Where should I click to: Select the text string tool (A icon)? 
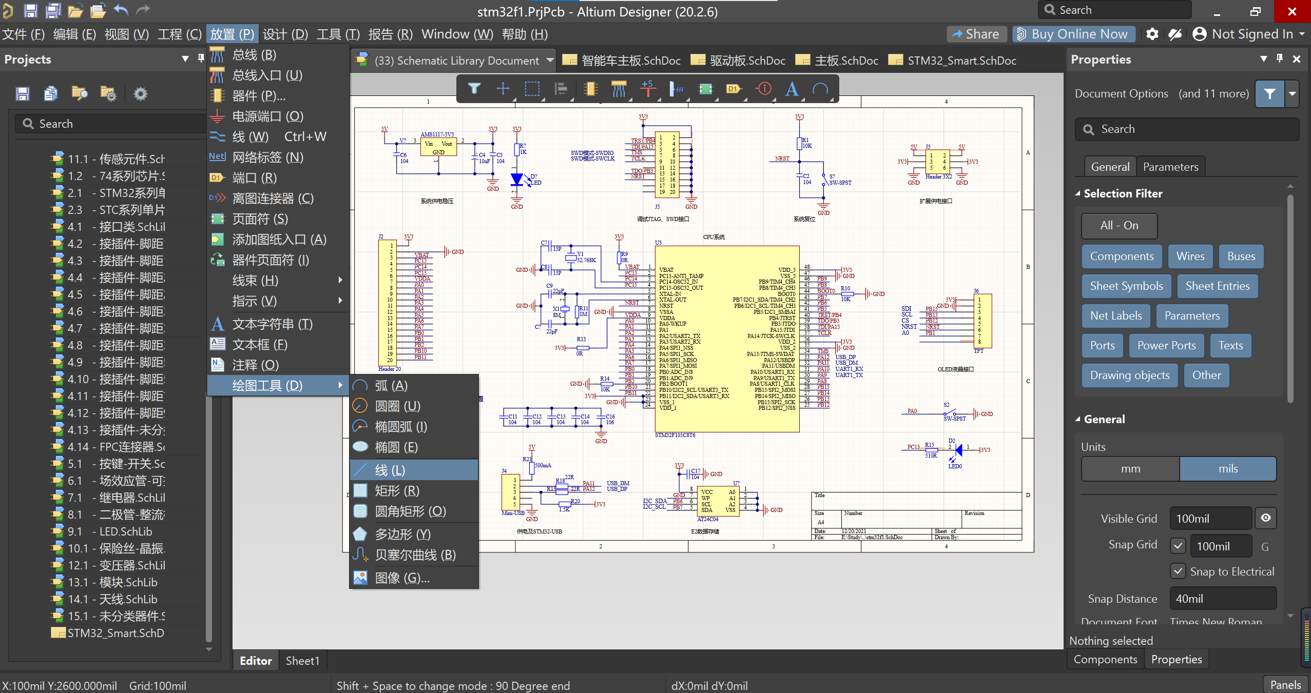click(792, 89)
